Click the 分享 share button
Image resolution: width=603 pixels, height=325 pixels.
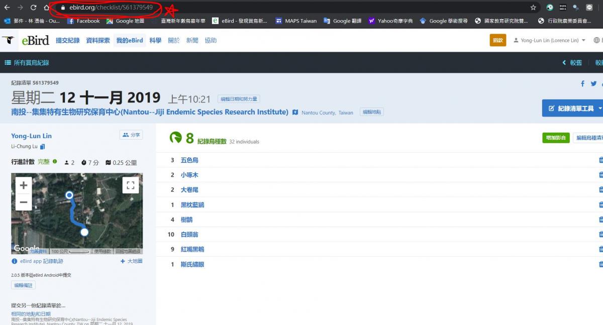(132, 135)
